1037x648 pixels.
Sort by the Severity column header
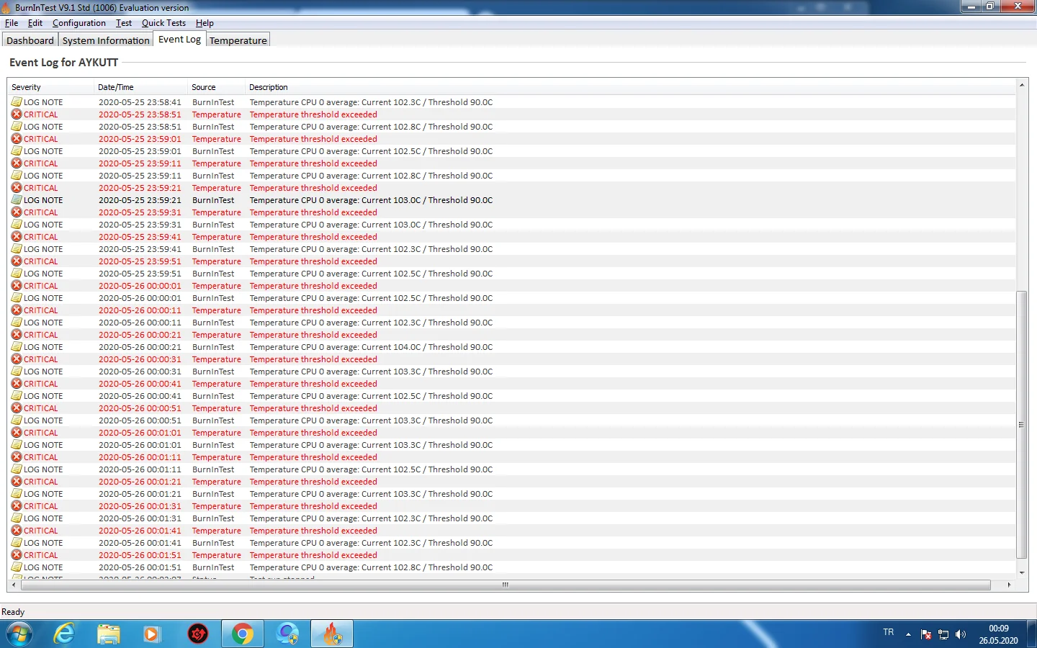50,87
